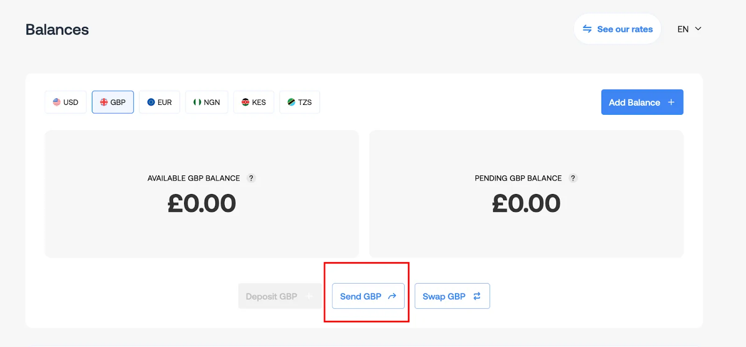Click the swap arrows icon in See our rates
Viewport: 746px width, 347px height.
[587, 29]
